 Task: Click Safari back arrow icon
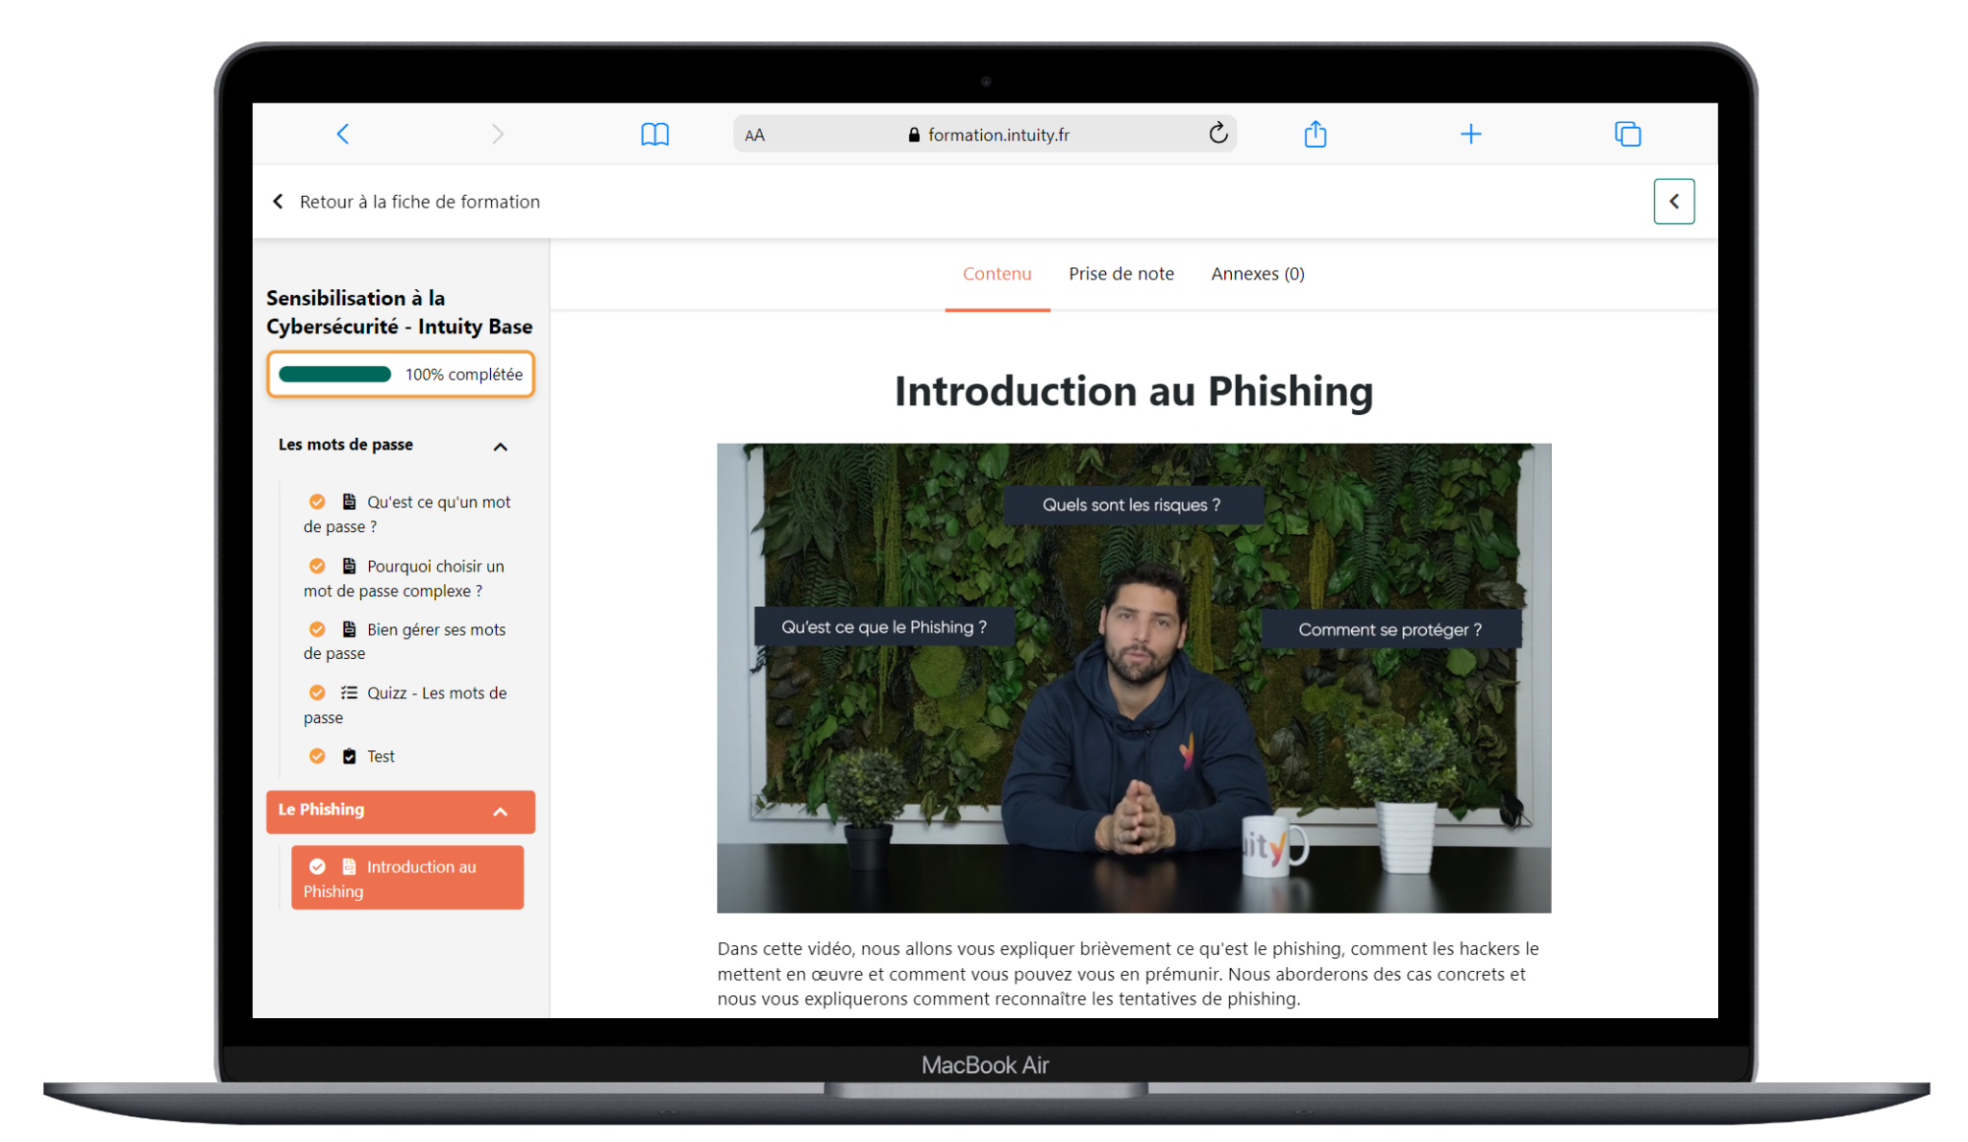coord(343,134)
